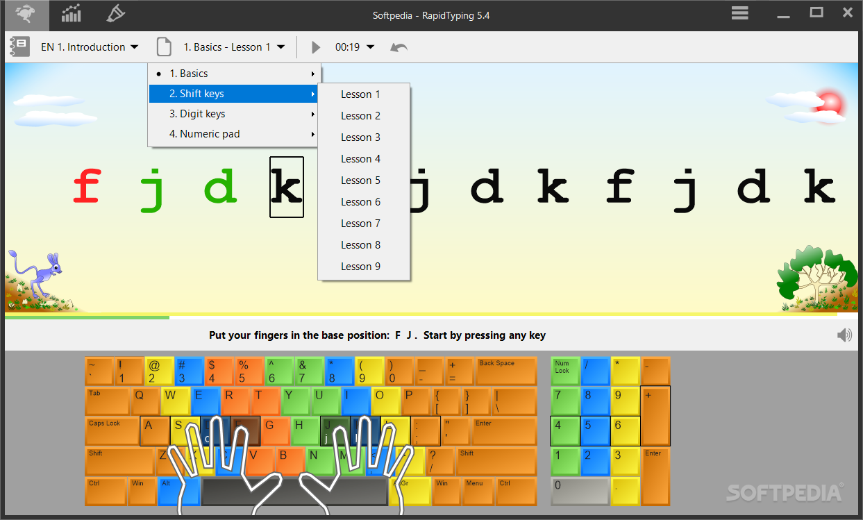Click the Back Space key on virtual keyboard
863x520 pixels.
tap(507, 371)
